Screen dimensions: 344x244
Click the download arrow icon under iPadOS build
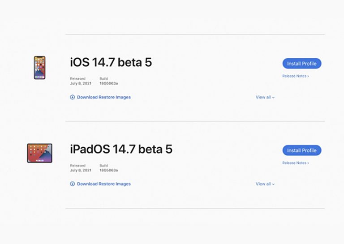point(73,184)
